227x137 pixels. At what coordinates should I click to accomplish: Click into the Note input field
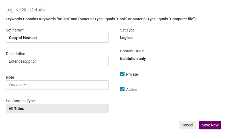[57, 85]
